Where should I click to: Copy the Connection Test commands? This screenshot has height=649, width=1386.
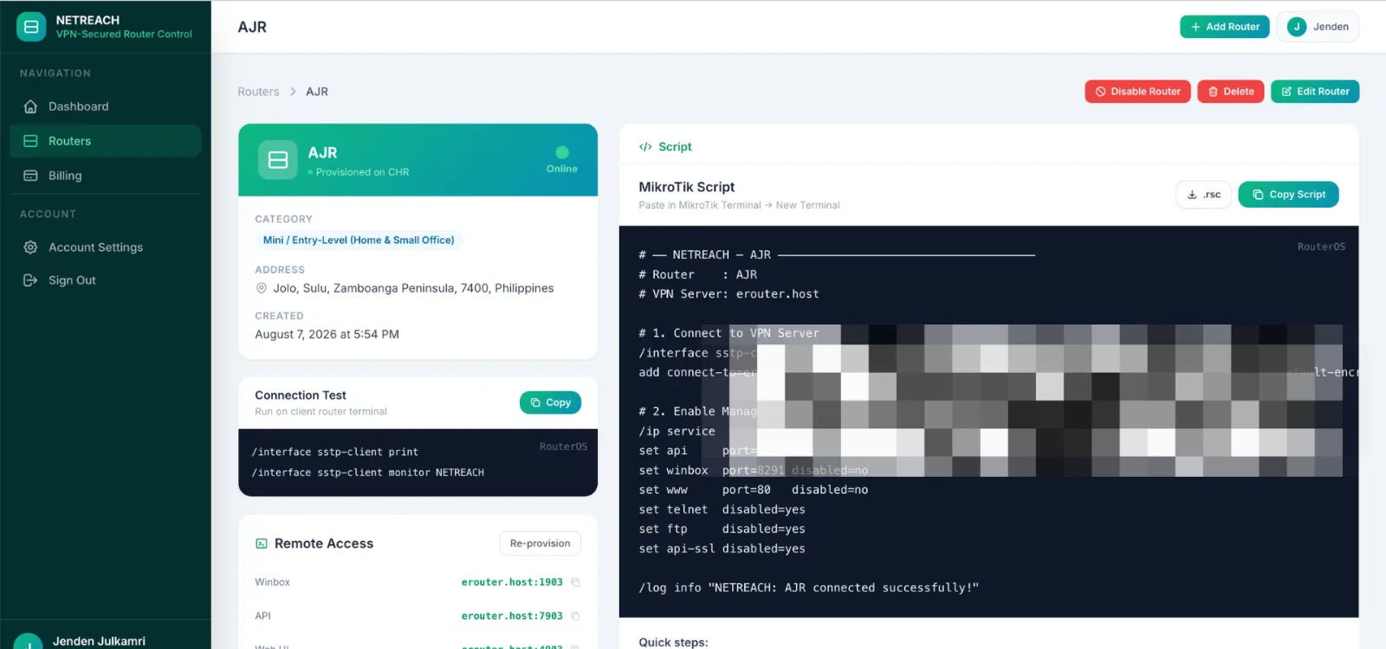[x=551, y=402]
